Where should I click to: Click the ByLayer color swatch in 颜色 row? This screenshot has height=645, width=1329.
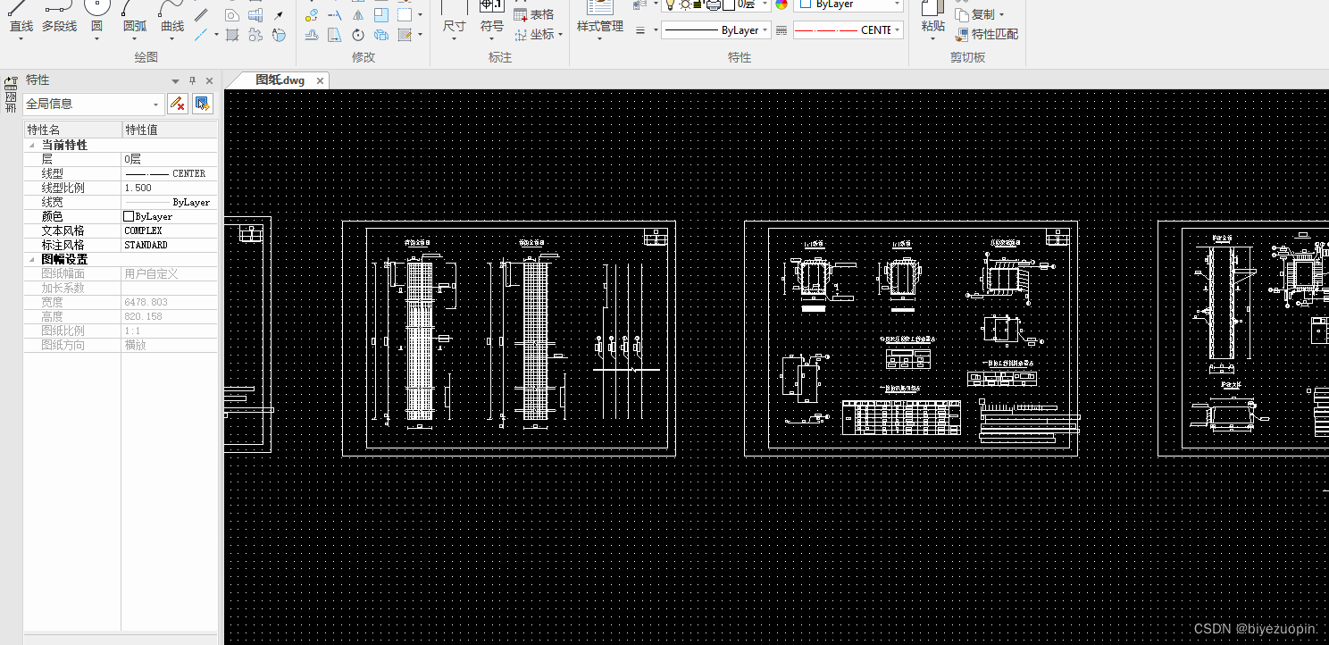129,216
